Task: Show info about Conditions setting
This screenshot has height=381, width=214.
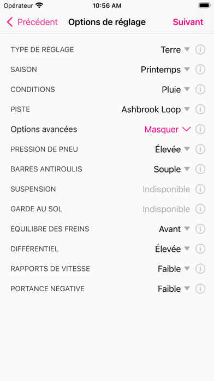Action: [200, 89]
